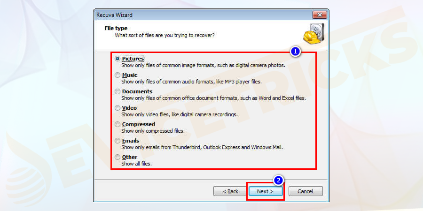The image size is (423, 211).
Task: Click the 'Show only compressed files.' description
Action: click(153, 131)
